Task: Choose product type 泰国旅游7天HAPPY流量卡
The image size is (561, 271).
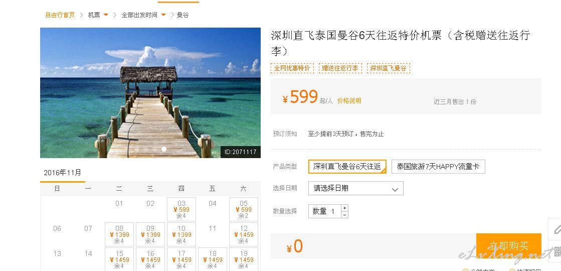Action: point(438,167)
